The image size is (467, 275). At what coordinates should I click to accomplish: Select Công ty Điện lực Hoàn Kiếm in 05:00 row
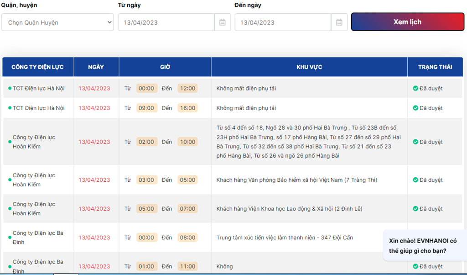click(x=34, y=209)
